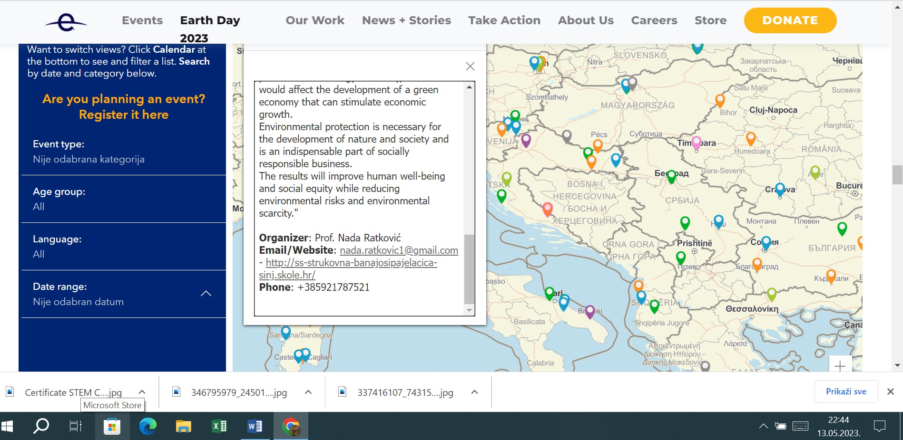The height and width of the screenshot is (440, 903).
Task: Open the Store link
Action: [x=710, y=20]
